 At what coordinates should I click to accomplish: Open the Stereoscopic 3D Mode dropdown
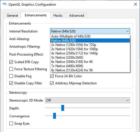click(87, 100)
